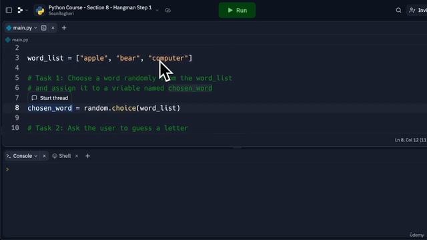Select the Console tab
427x240 pixels.
point(22,156)
